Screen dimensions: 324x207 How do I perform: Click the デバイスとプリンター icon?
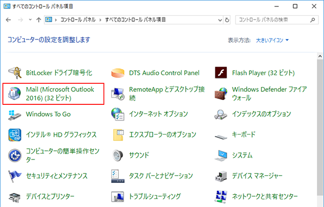tap(15, 198)
